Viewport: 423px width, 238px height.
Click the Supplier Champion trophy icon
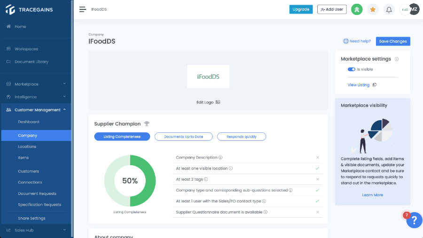coord(147,124)
